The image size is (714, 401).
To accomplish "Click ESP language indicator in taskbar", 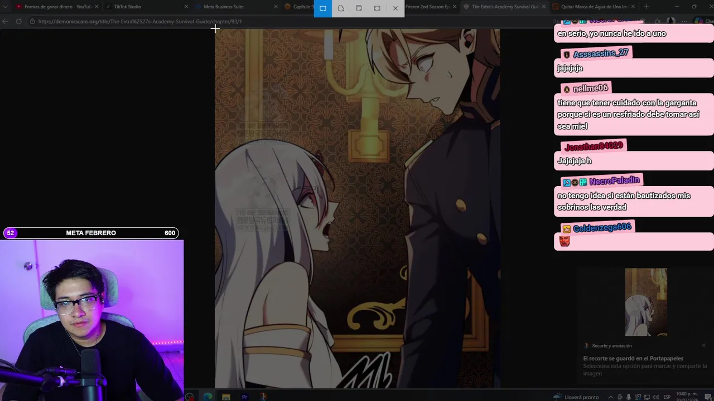I will click(667, 397).
